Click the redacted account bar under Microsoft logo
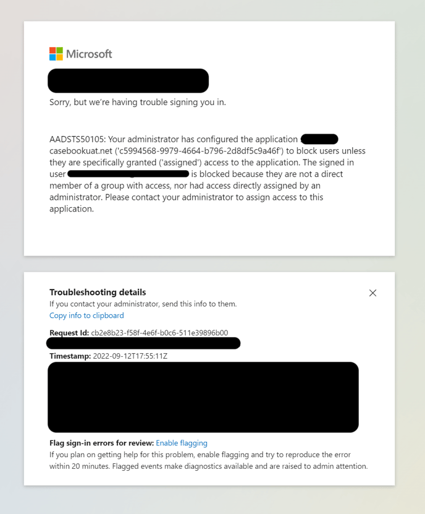Screen dimensions: 425x514 point(128,81)
